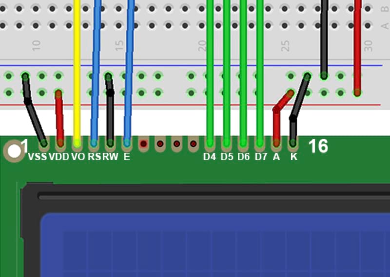
Task: Click the pin number 16 label
Action: click(318, 146)
